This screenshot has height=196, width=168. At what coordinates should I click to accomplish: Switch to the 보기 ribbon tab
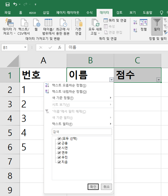pyautogui.click(x=133, y=13)
